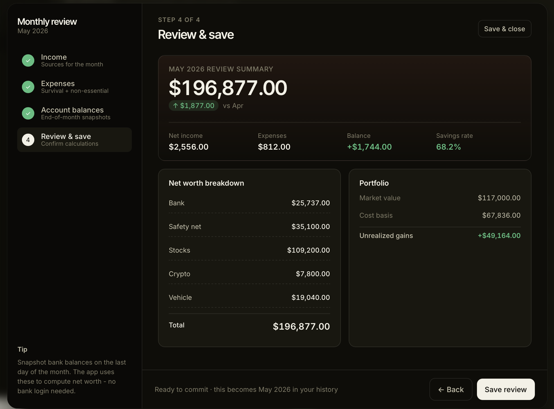Image resolution: width=554 pixels, height=409 pixels.
Task: Click the Snapshot bank balances tip paragraph
Action: [x=72, y=377]
